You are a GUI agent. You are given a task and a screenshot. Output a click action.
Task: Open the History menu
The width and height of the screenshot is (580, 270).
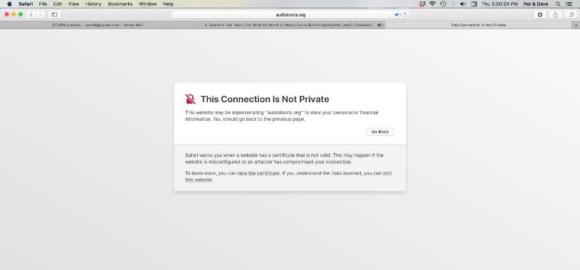93,4
